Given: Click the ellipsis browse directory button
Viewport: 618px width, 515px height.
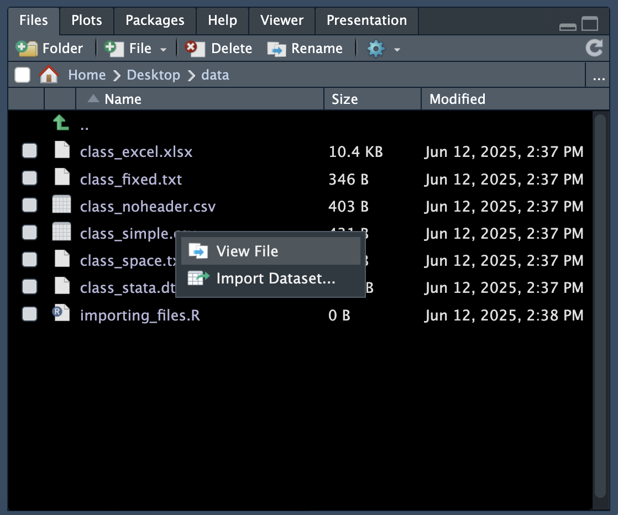Looking at the screenshot, I should (598, 76).
